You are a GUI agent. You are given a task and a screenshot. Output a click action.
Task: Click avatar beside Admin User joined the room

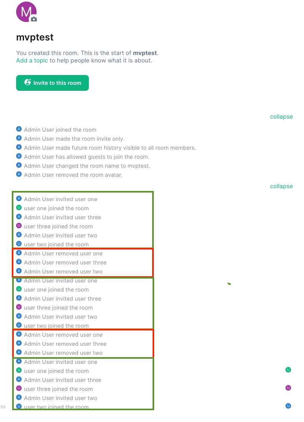coord(19,129)
